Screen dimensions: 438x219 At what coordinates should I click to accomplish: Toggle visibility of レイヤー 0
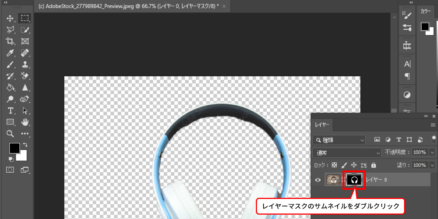tap(318, 180)
